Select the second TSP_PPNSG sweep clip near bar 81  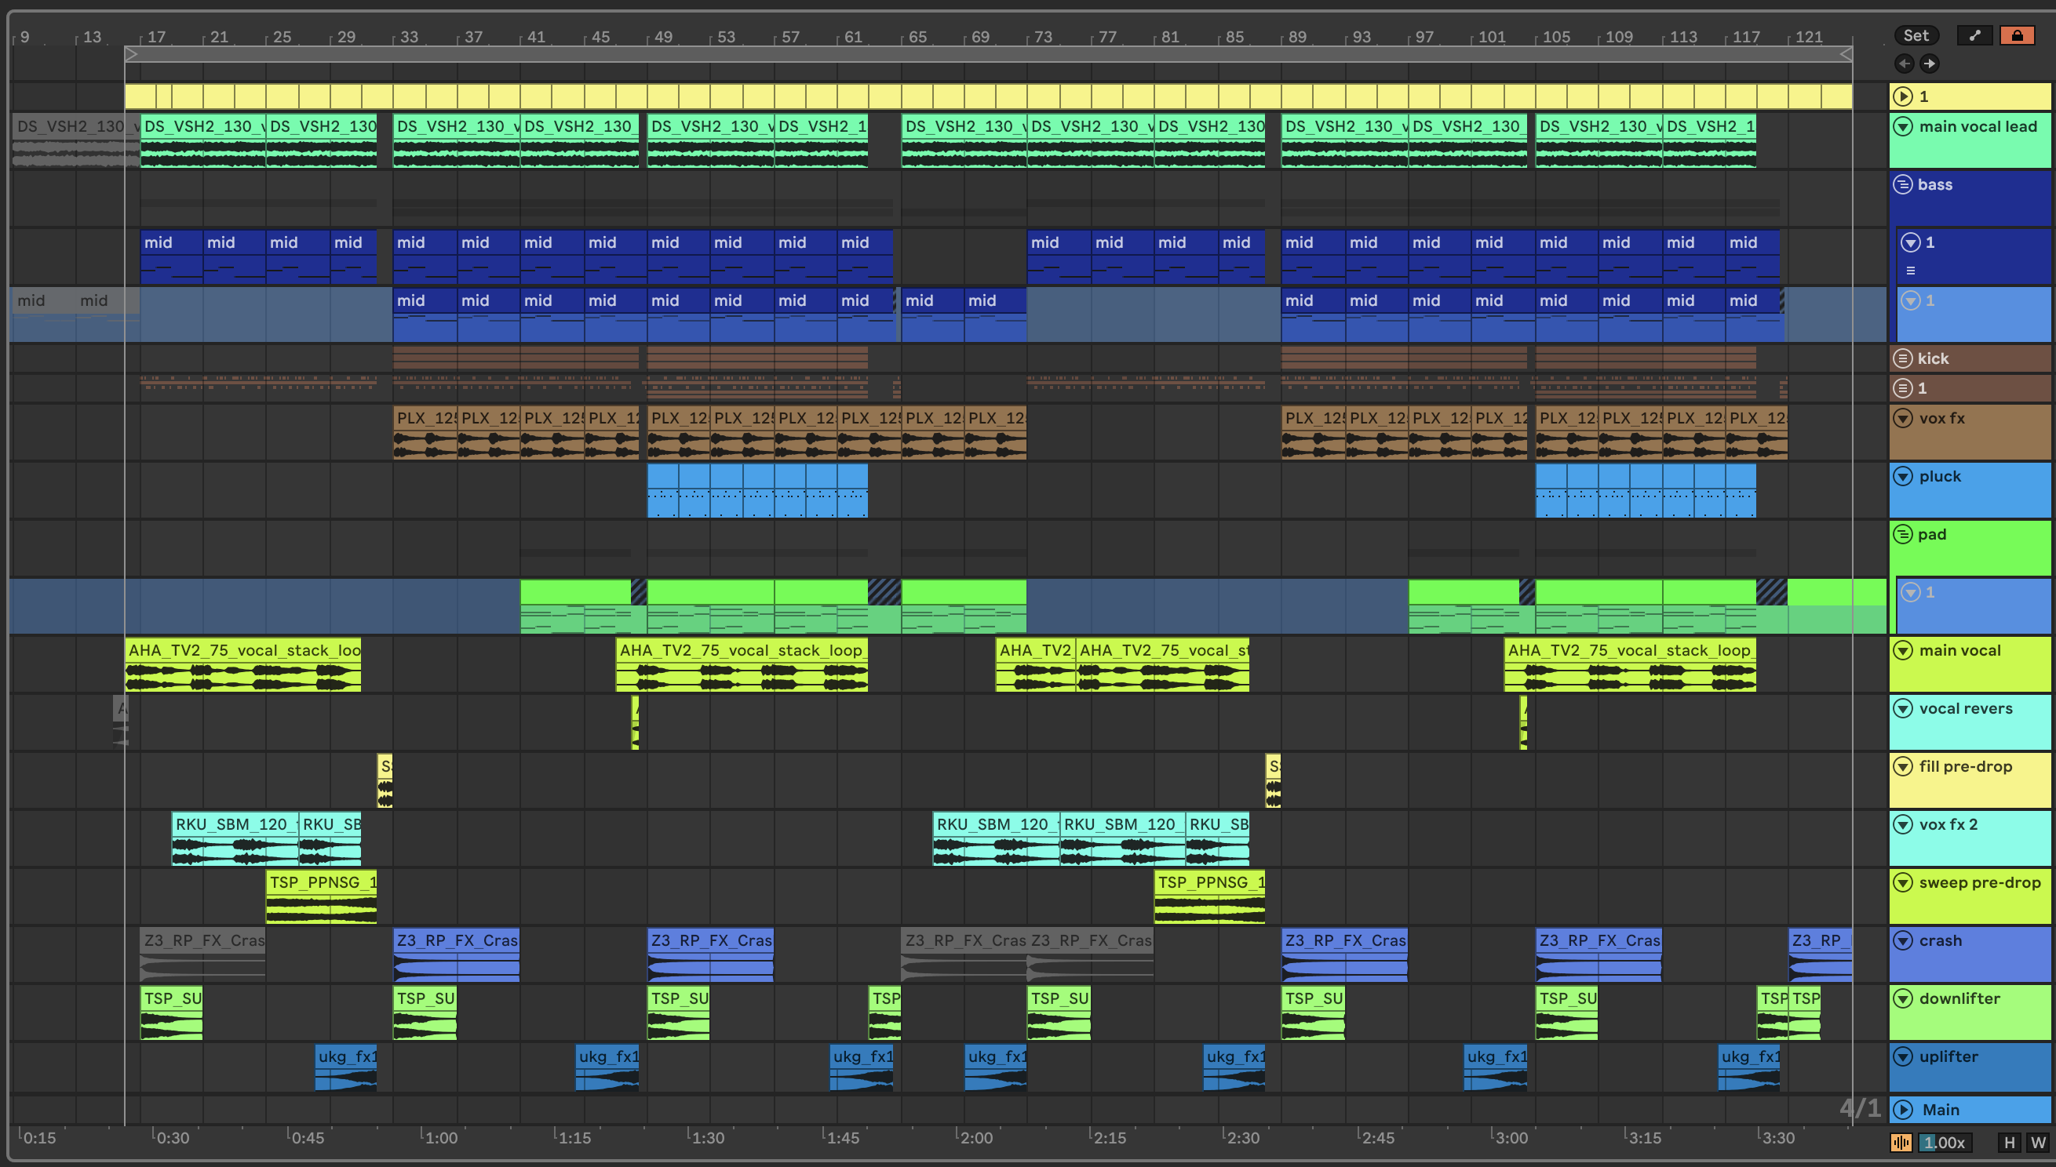coord(1209,896)
